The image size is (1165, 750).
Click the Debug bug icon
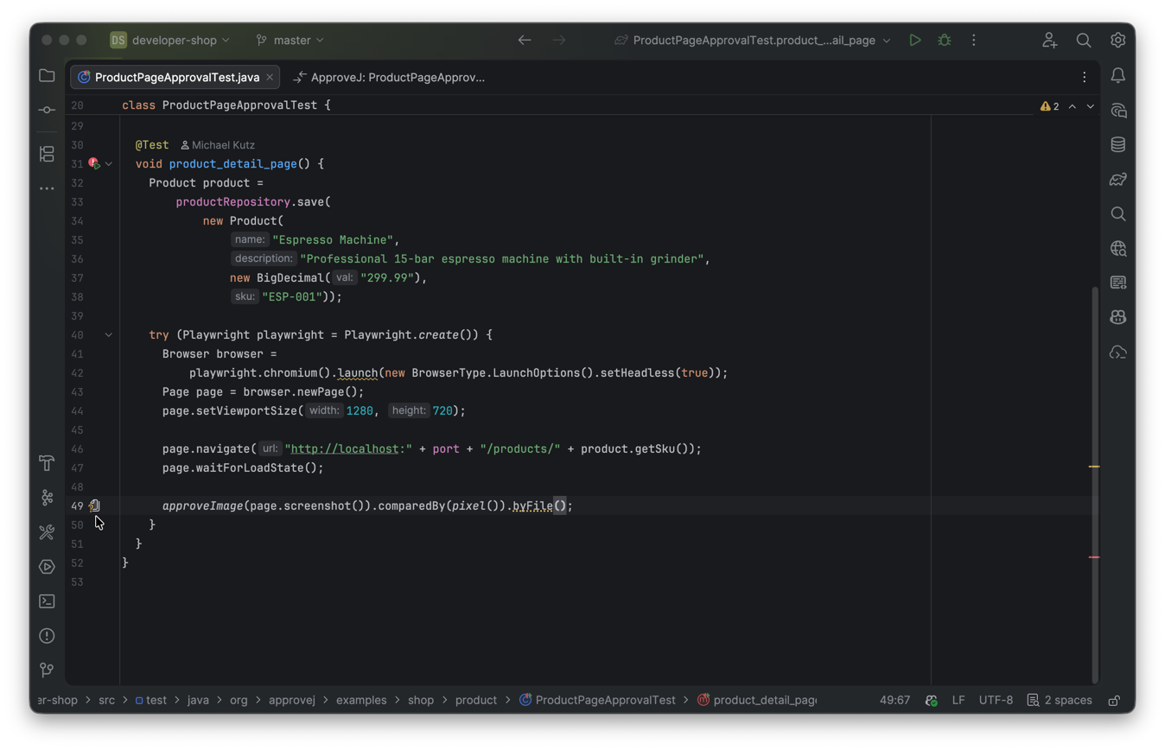pos(944,40)
